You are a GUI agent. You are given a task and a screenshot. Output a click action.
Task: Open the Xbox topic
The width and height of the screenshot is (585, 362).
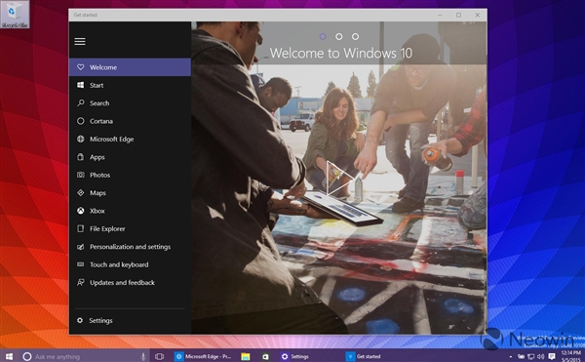130,211
